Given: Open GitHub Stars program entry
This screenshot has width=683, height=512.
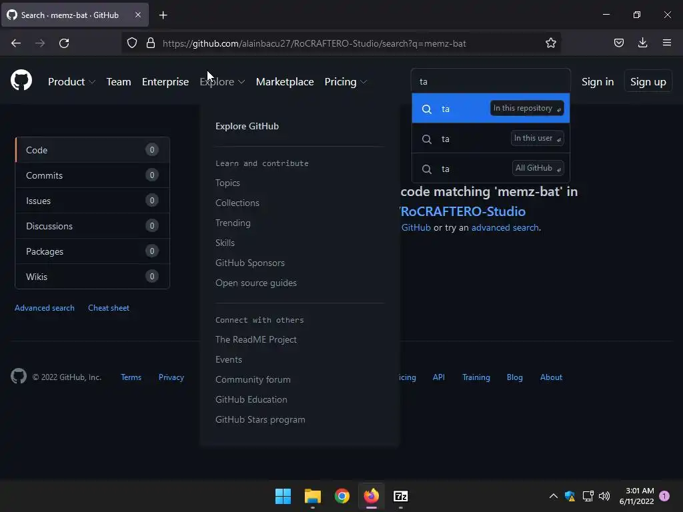Looking at the screenshot, I should point(260,420).
